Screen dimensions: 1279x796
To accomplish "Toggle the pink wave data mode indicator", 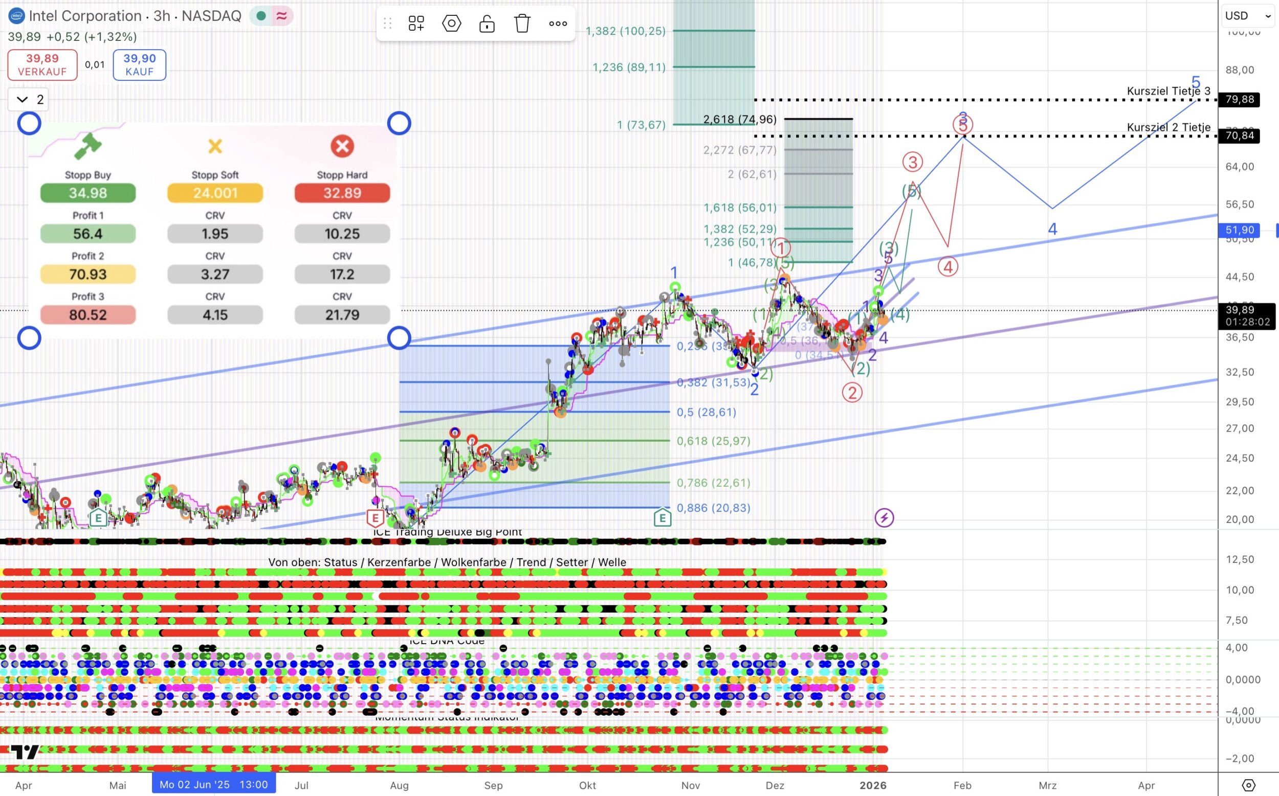I will (x=282, y=16).
